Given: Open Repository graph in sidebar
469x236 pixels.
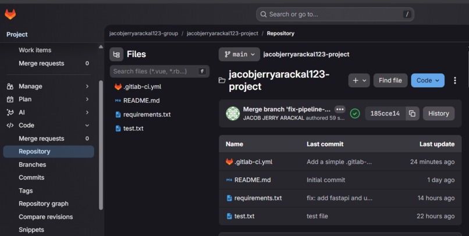Looking at the screenshot, I should tap(44, 203).
